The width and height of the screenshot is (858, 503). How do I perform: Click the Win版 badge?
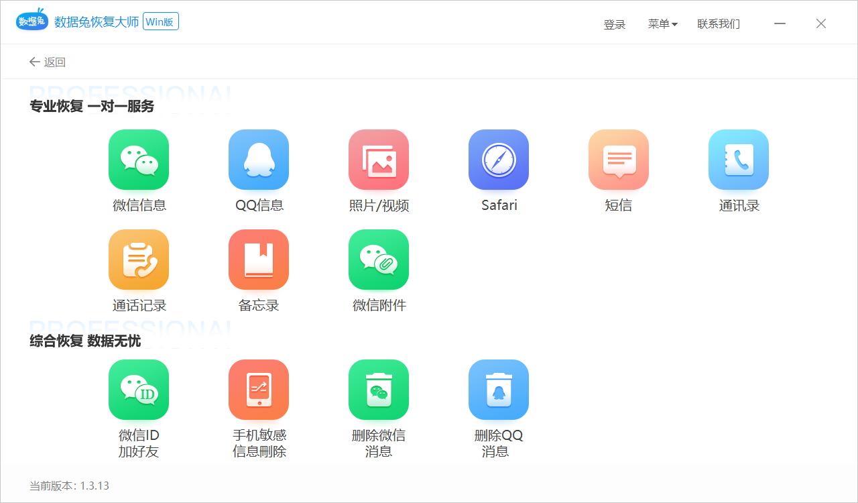point(161,21)
